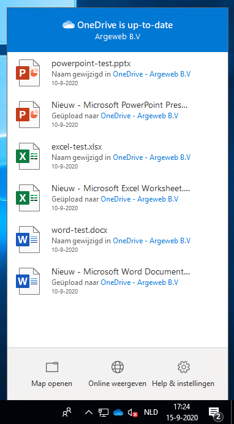The image size is (234, 424).
Task: Click the muted speaker icon in the taskbar
Action: (x=133, y=412)
